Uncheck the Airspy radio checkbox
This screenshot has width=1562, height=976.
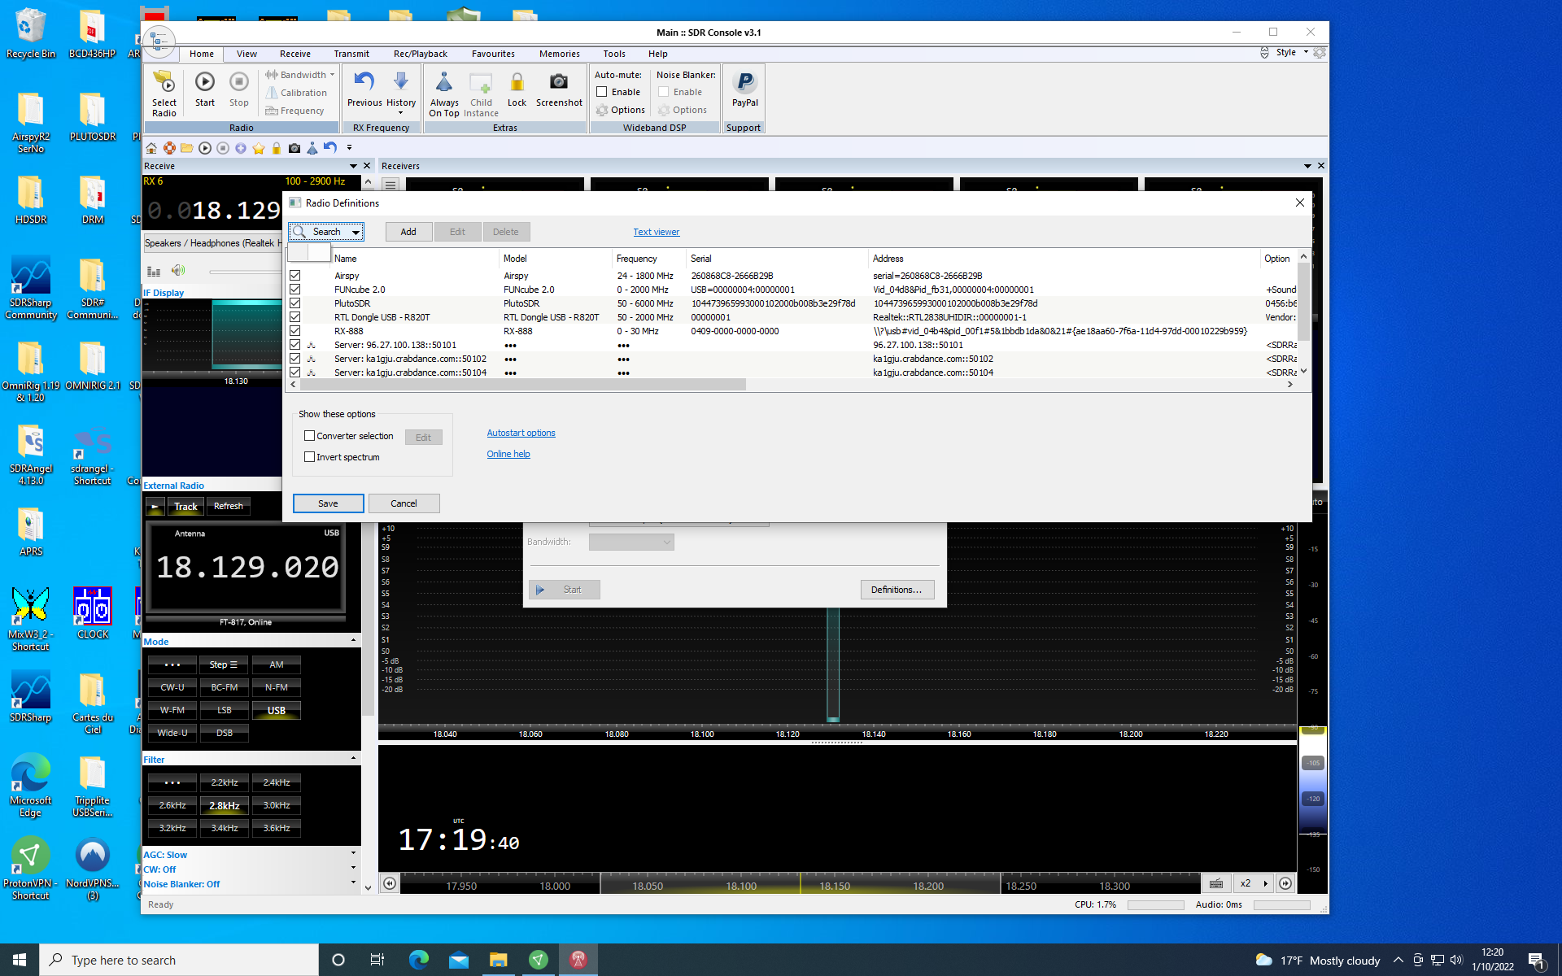click(x=295, y=276)
